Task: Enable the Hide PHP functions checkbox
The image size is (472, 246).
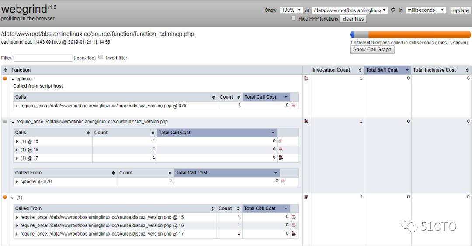Action: pyautogui.click(x=294, y=19)
